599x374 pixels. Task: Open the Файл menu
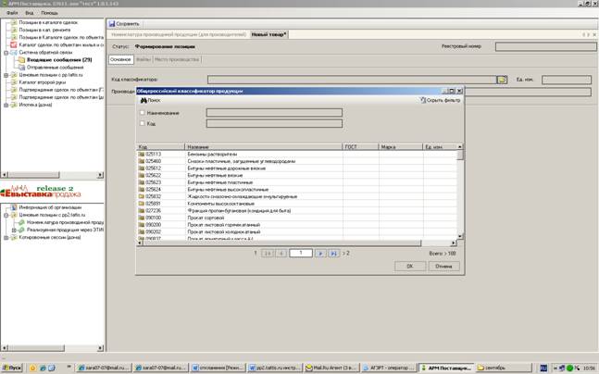pos(12,13)
